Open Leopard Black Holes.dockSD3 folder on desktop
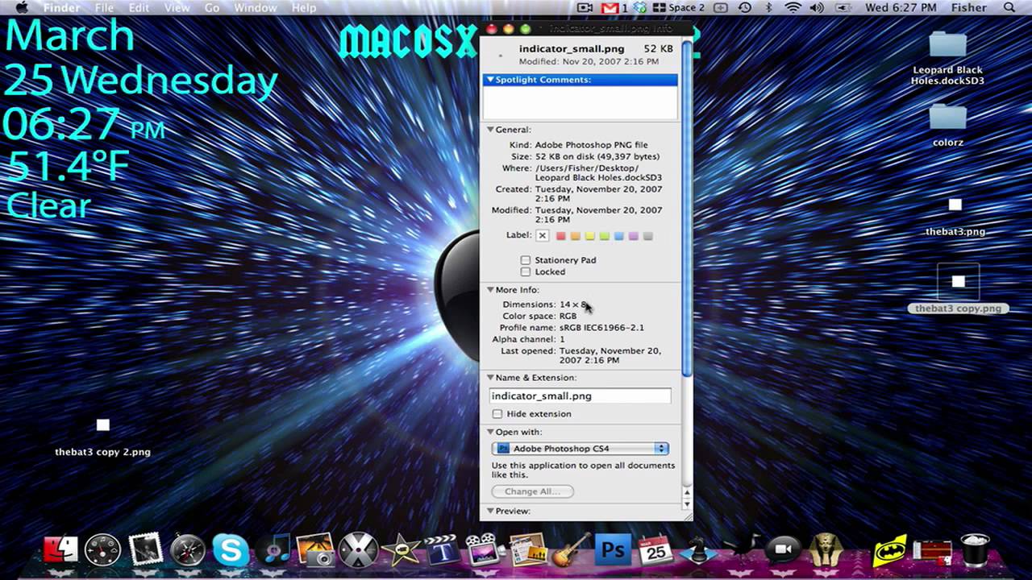 click(947, 57)
